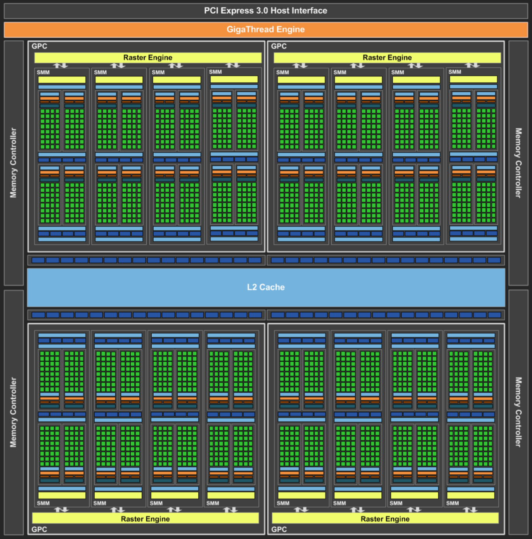Select the leftmost SMM label in upper-right GPC
Image resolution: width=532 pixels, height=539 pixels.
coord(282,72)
